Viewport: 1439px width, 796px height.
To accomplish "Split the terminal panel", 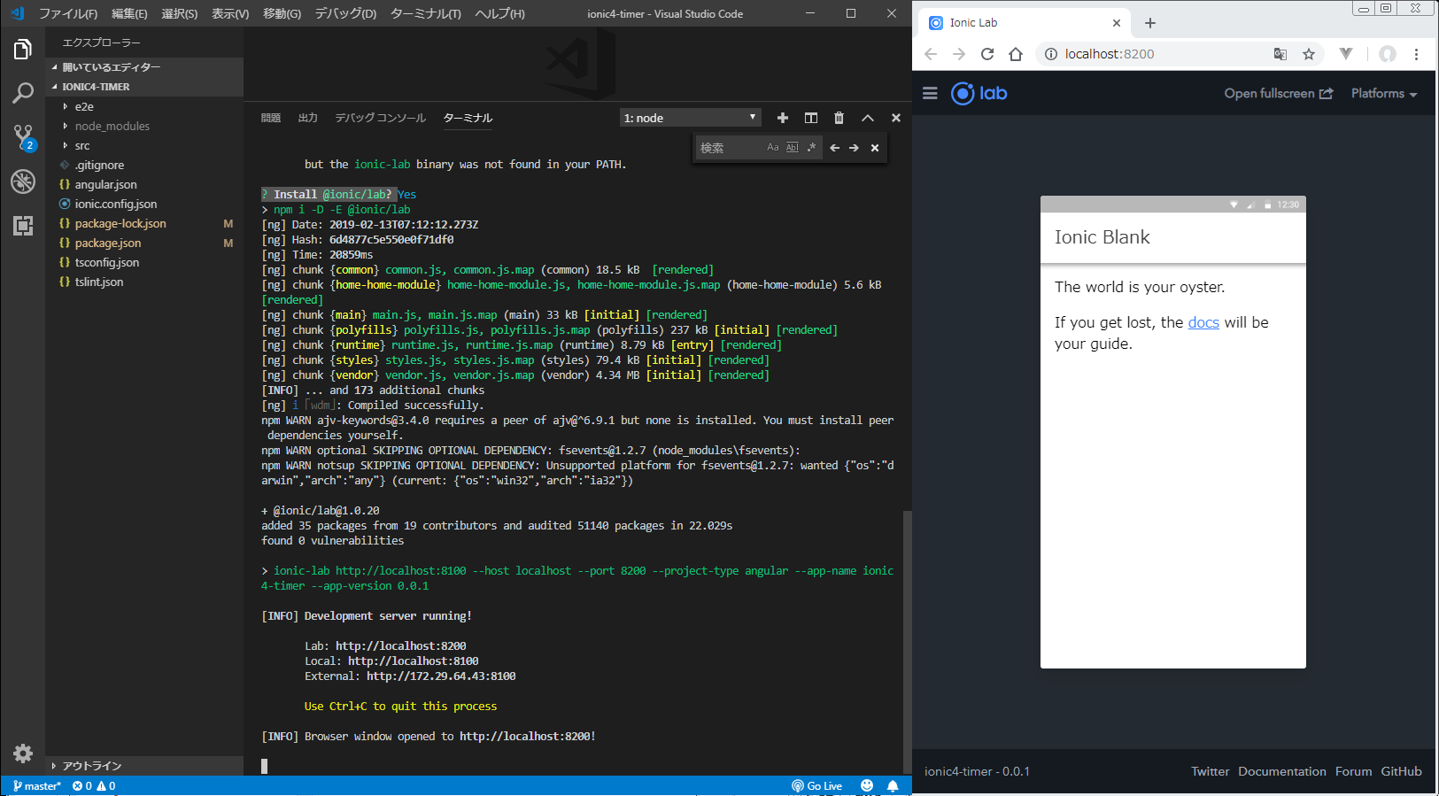I will point(810,118).
